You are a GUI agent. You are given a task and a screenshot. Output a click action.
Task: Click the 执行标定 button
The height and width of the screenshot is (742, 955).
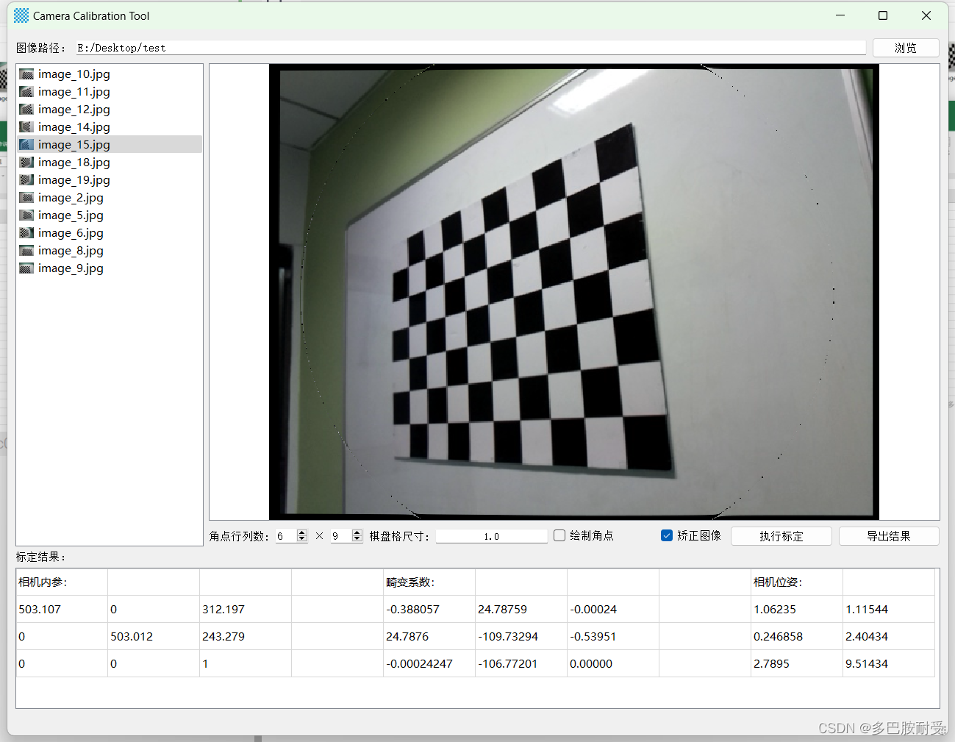coord(781,535)
